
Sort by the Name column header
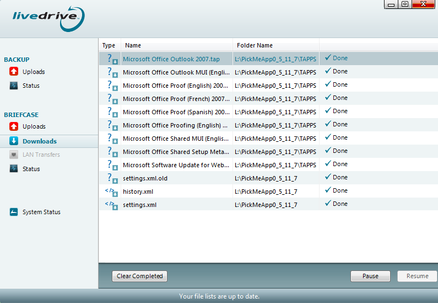(177, 45)
